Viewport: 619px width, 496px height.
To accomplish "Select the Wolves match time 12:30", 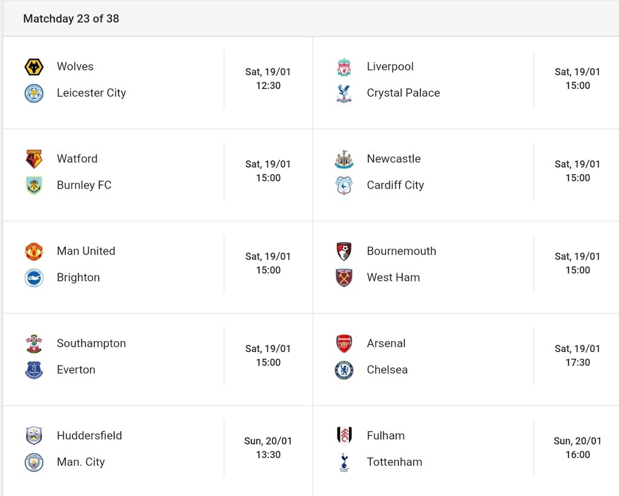I will click(x=268, y=86).
